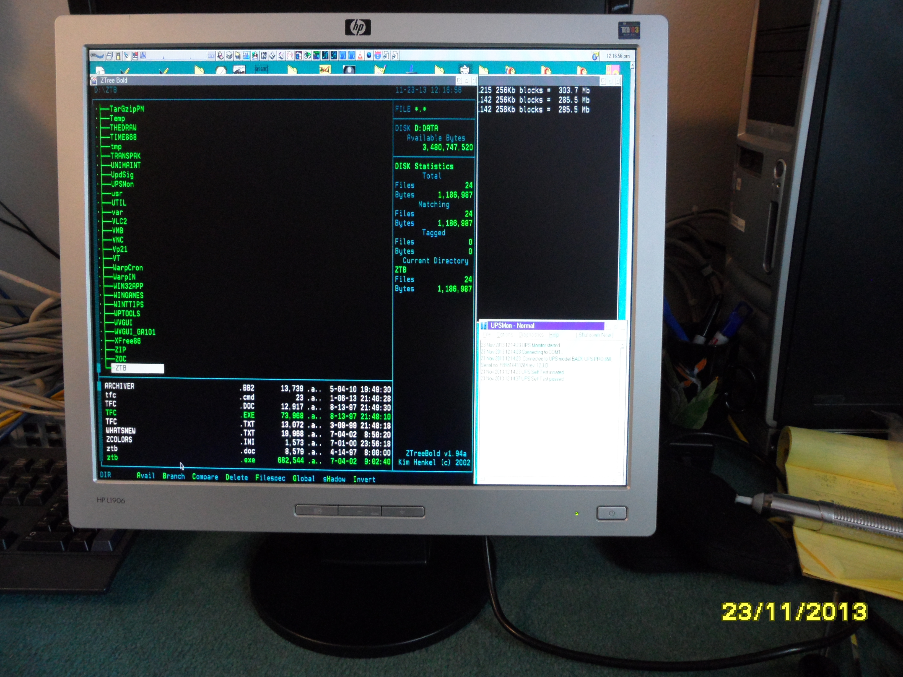The width and height of the screenshot is (903, 677).
Task: Click the ZTree Bold title bar system icon
Action: pyautogui.click(x=94, y=80)
